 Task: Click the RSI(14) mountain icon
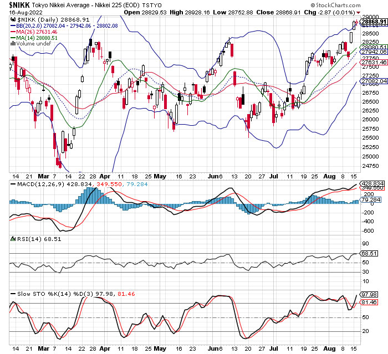click(13, 239)
